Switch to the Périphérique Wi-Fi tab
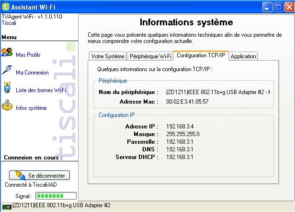Screen dimensions: 295x212 pyautogui.click(x=150, y=56)
